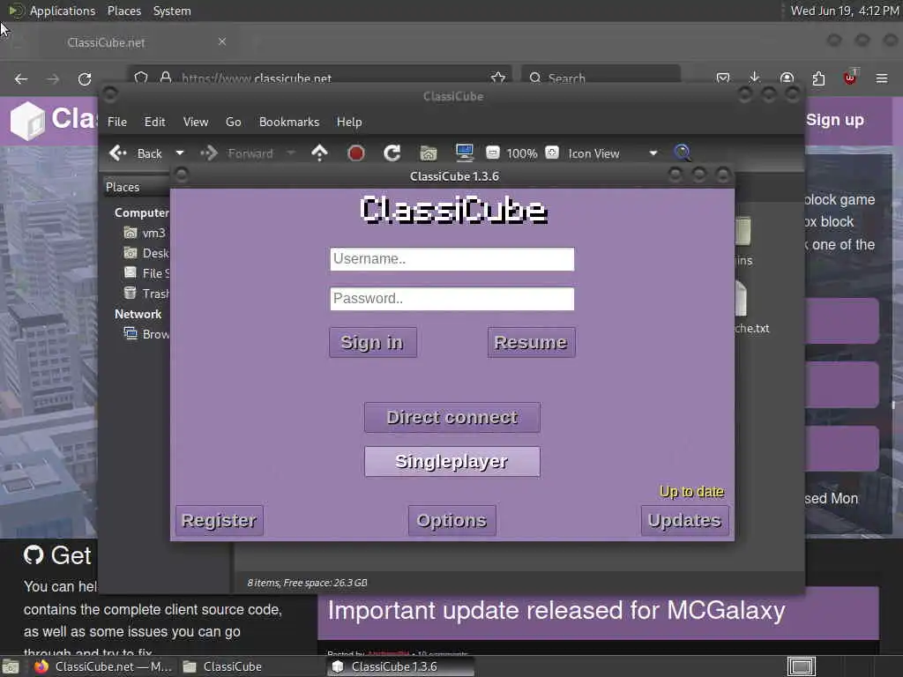Viewport: 903px width, 677px height.
Task: Open the Back history dropdown arrow
Action: pyautogui.click(x=180, y=153)
